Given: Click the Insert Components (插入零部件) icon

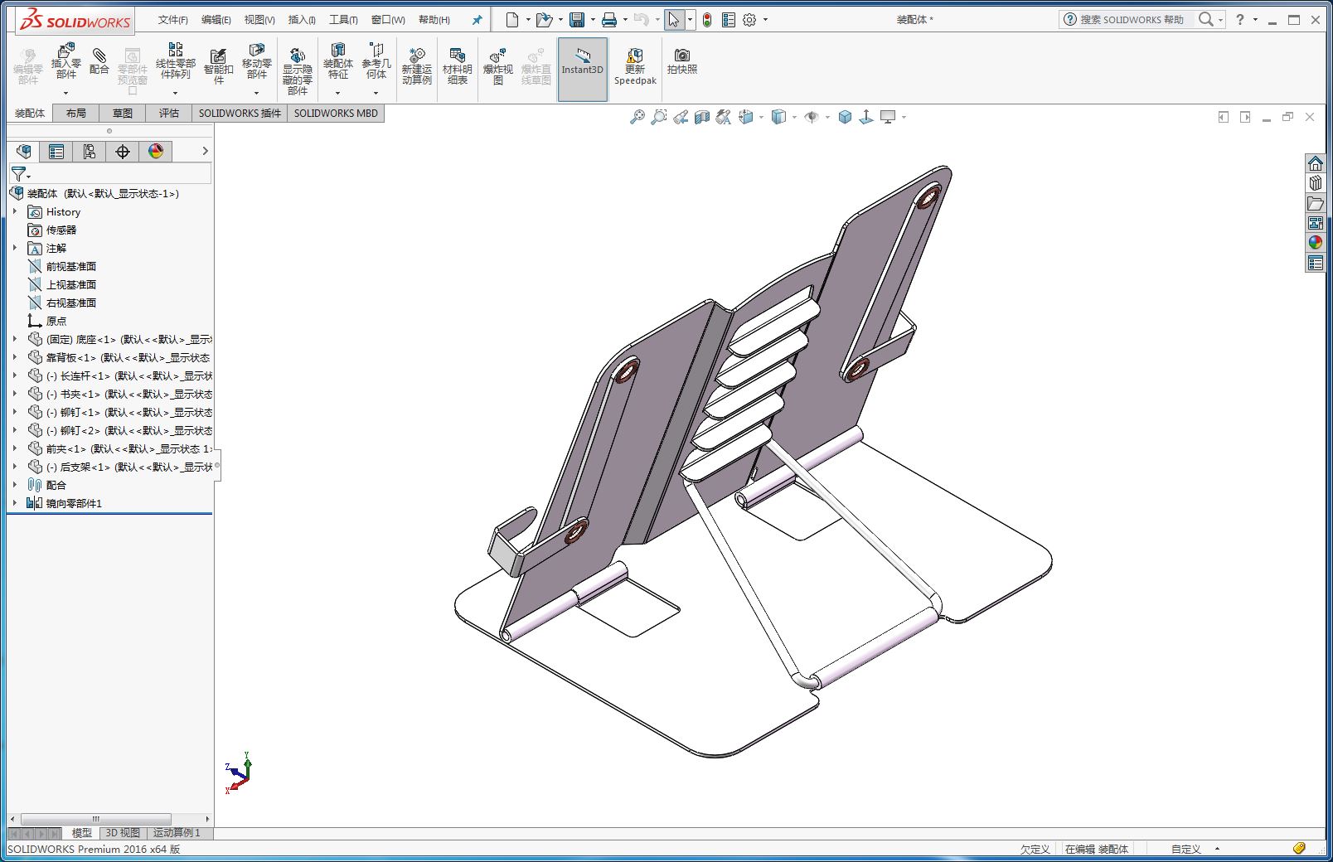Looking at the screenshot, I should (x=65, y=63).
